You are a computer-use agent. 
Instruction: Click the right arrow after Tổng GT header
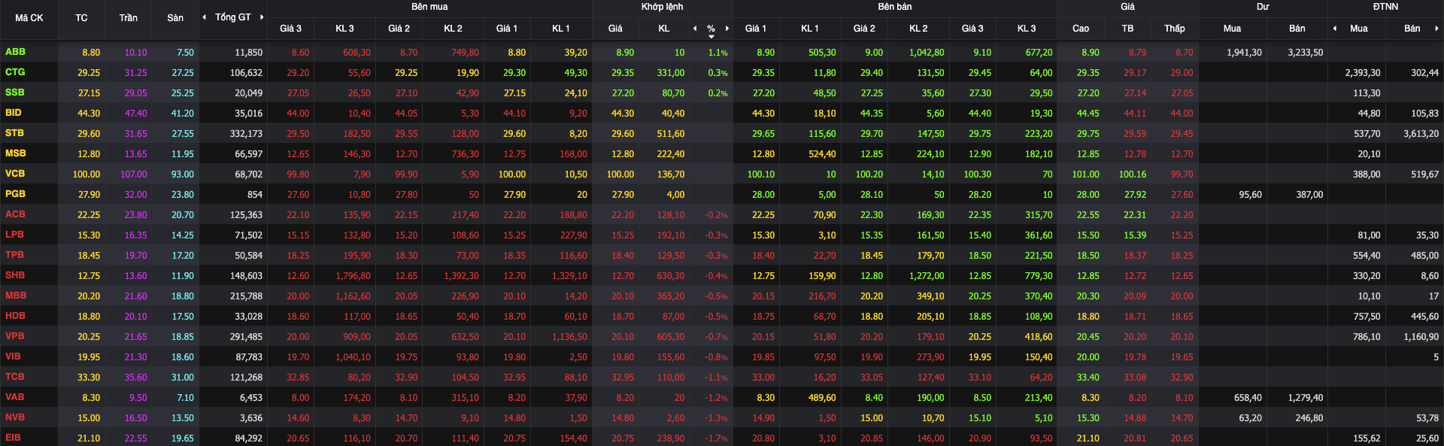pos(262,17)
